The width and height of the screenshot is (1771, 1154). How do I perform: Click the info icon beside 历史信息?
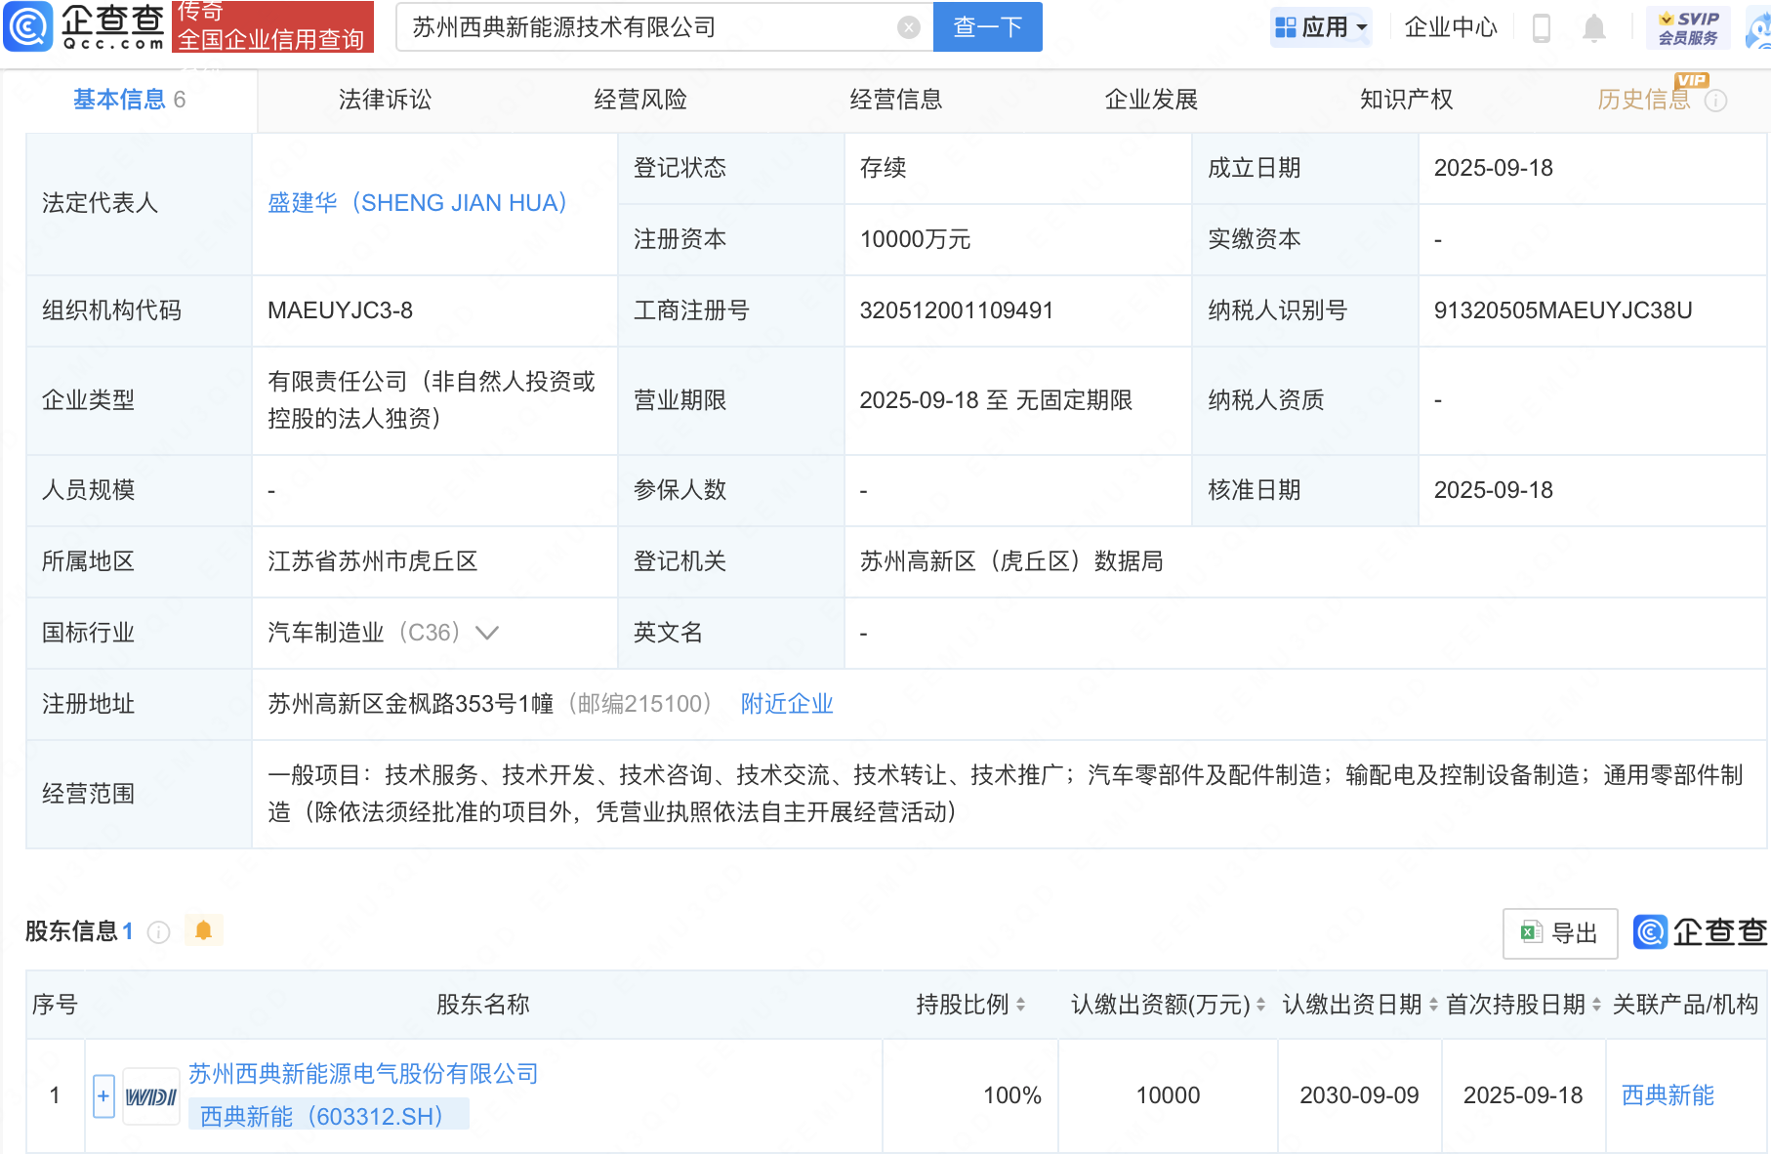1716,101
